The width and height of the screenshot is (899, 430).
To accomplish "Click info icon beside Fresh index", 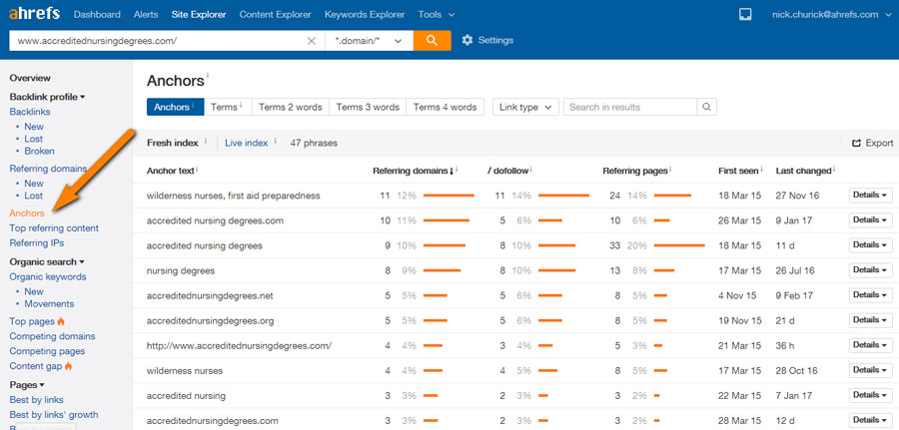I will click(x=205, y=140).
